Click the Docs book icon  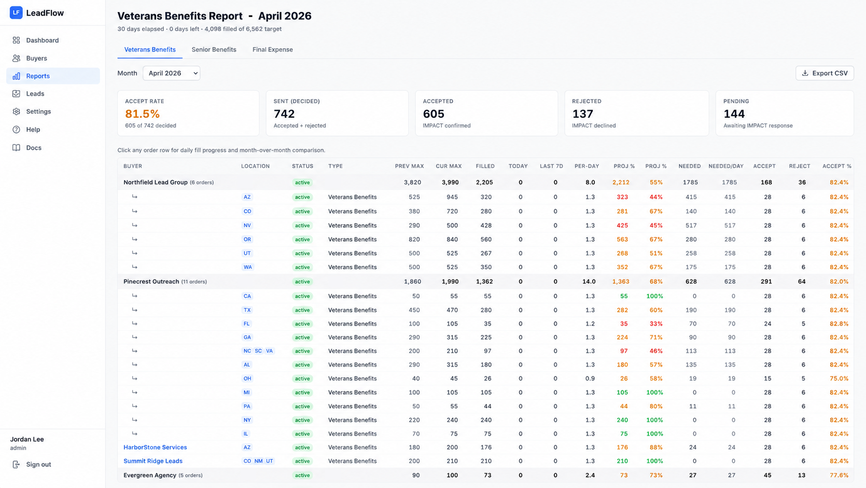[x=16, y=148]
